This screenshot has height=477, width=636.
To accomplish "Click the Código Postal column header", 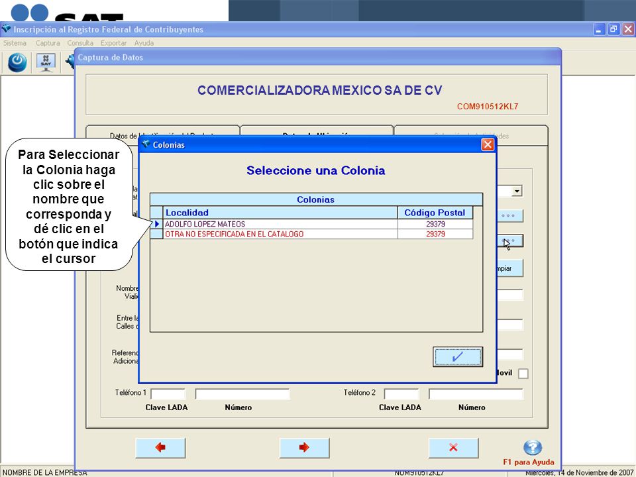I will (435, 213).
